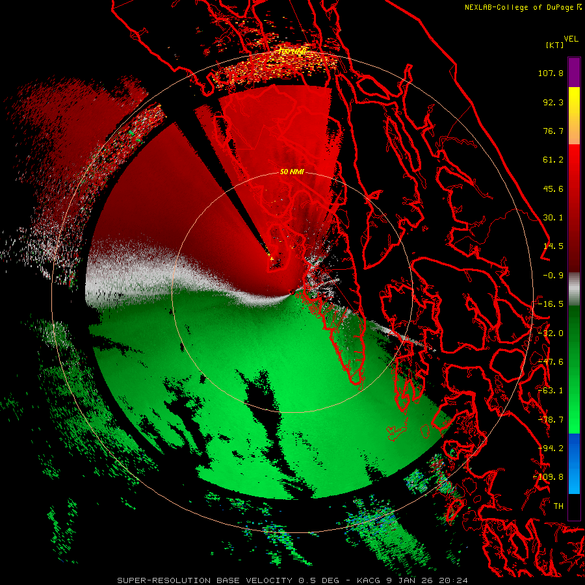Click the VEL label above the color scale
This screenshot has width=585, height=585.
point(571,39)
